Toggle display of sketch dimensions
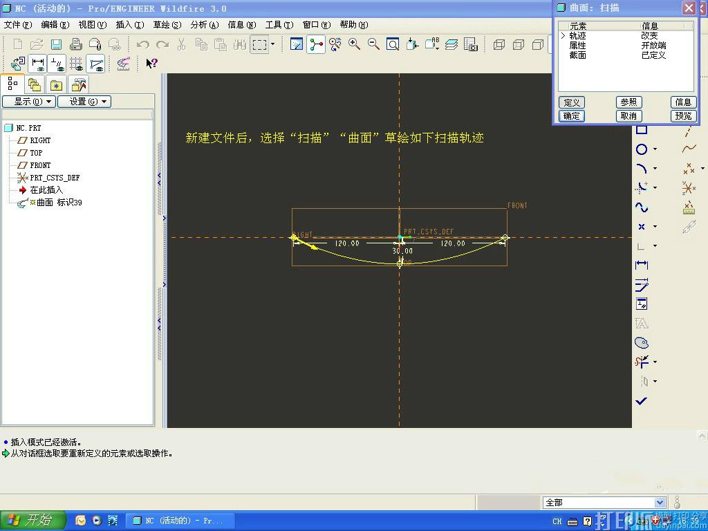This screenshot has height=531, width=708. [37, 64]
